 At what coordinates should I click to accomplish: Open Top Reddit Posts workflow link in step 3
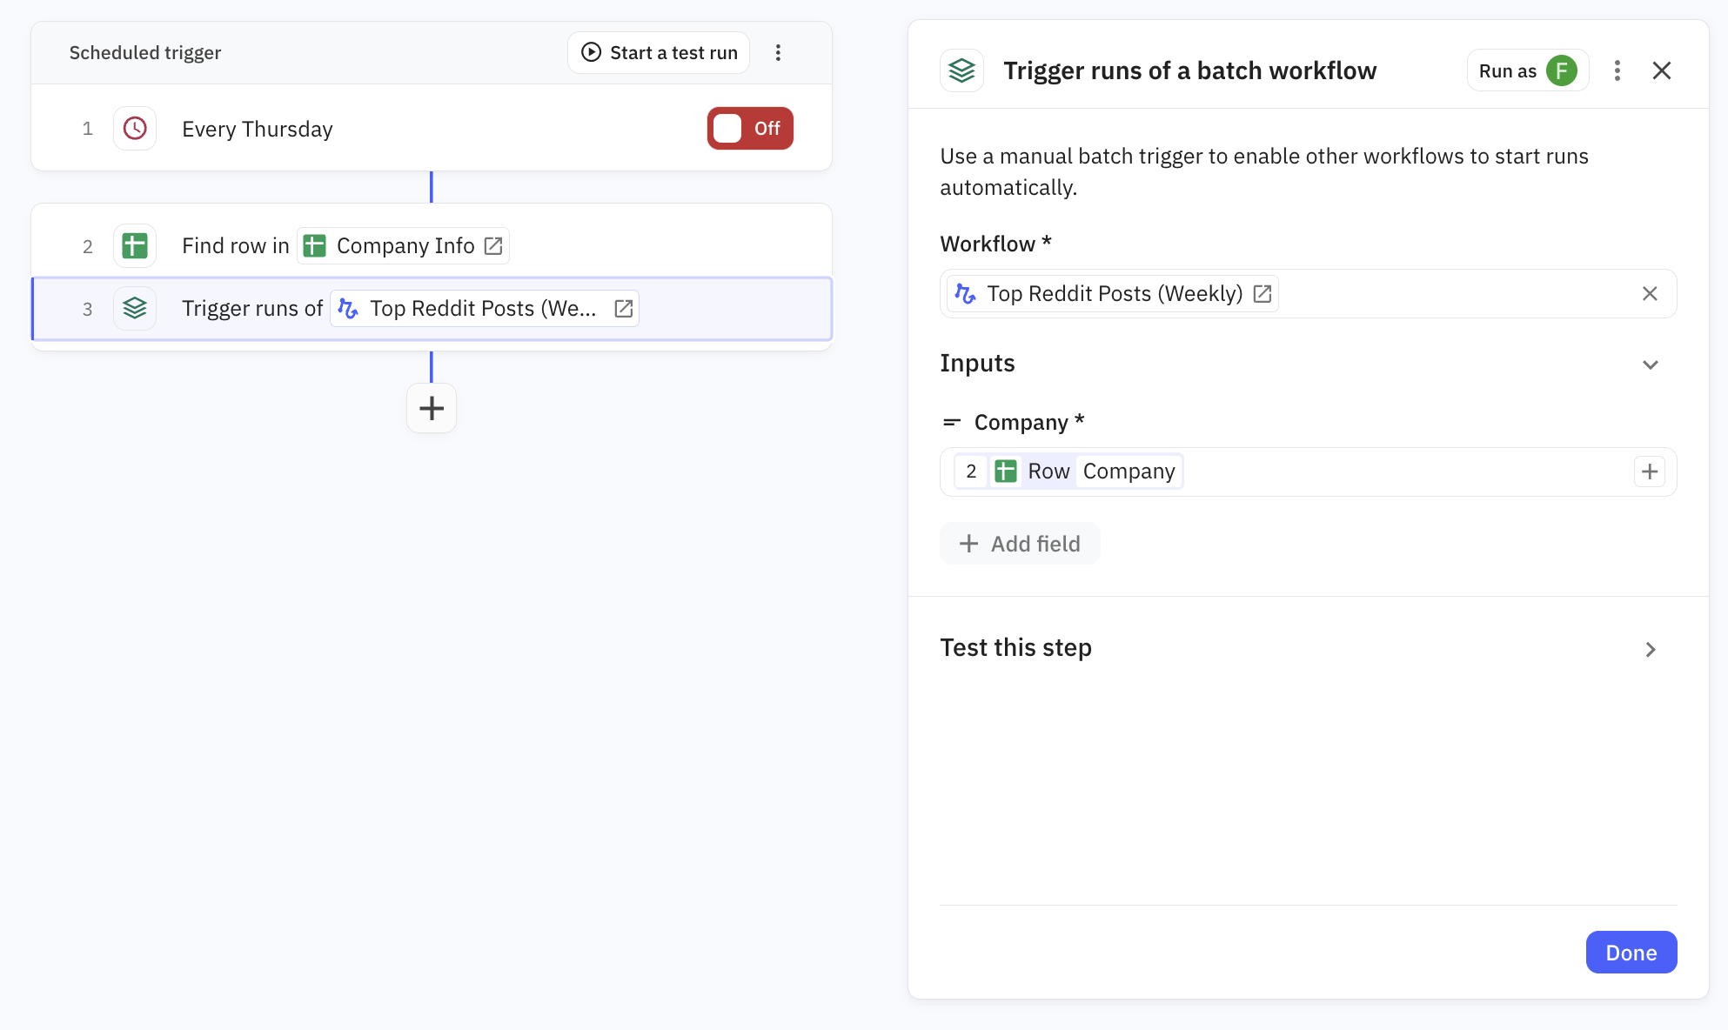click(x=624, y=309)
